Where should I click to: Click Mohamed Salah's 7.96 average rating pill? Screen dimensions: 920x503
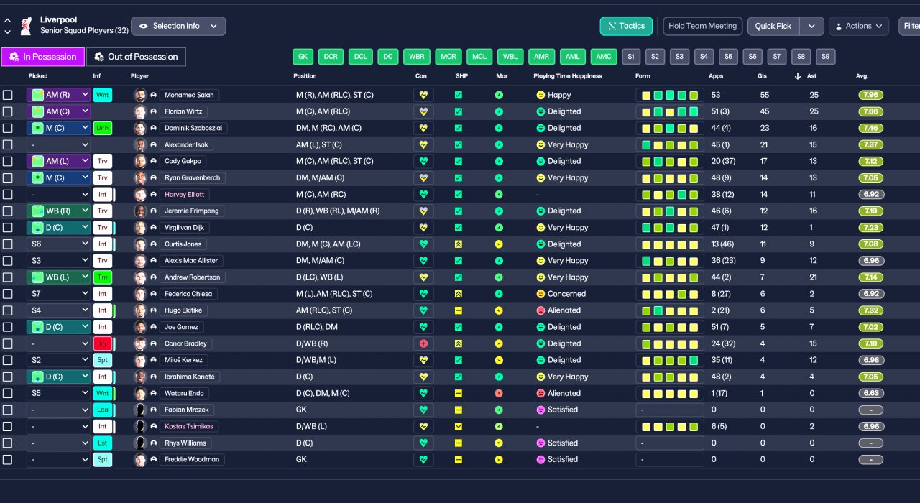click(870, 95)
